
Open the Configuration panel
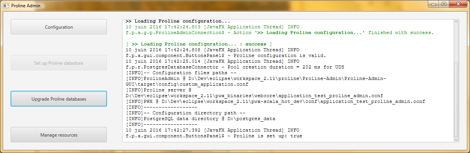[x=59, y=27]
